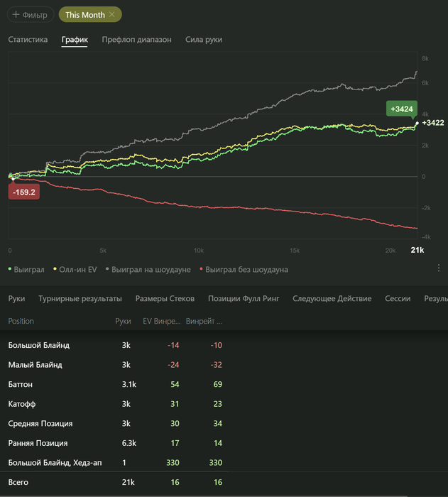Open the Префлоп диапазон tab

pos(136,40)
